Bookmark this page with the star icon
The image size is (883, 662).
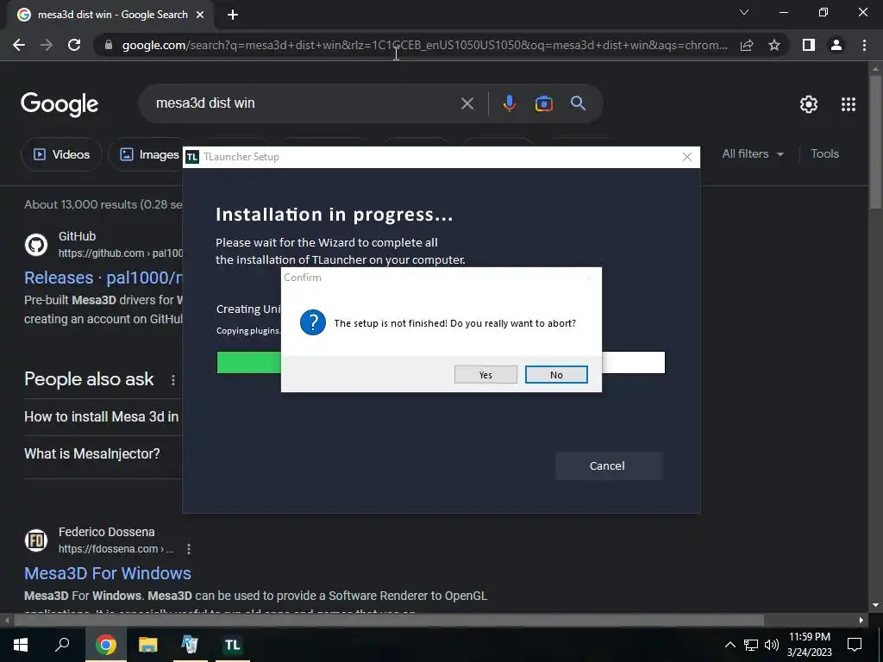pyautogui.click(x=774, y=45)
